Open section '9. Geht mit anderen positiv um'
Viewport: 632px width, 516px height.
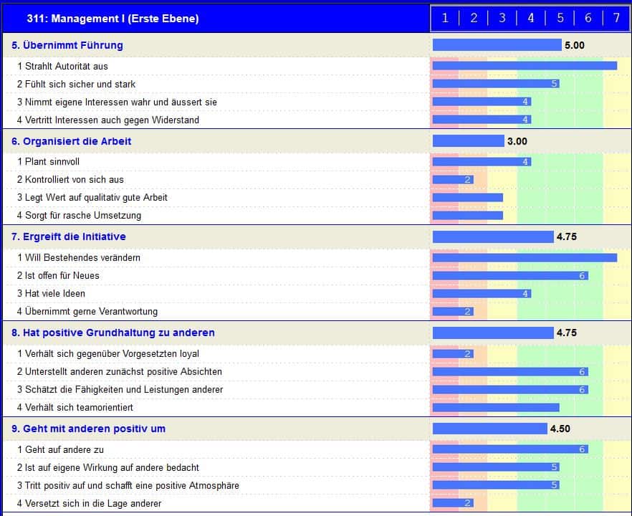(88, 429)
